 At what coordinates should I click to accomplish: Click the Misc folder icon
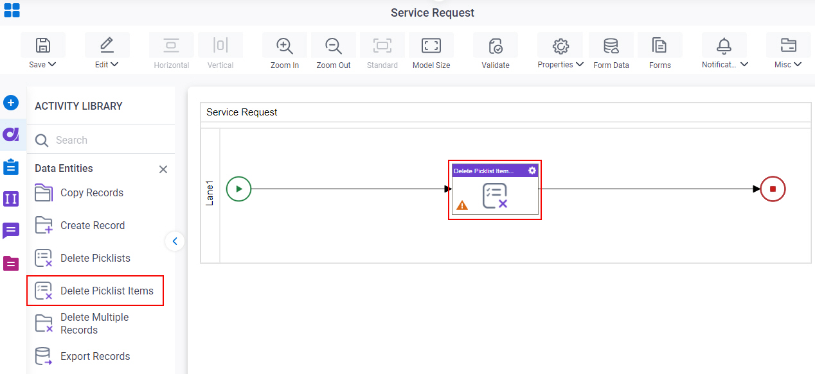(788, 46)
